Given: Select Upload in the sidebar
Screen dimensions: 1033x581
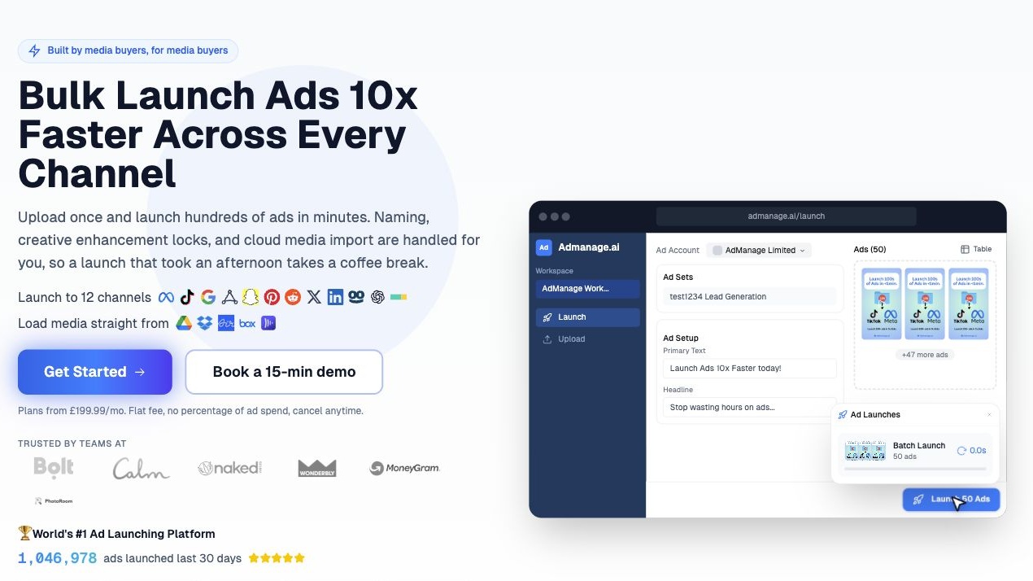Looking at the screenshot, I should 587,339.
